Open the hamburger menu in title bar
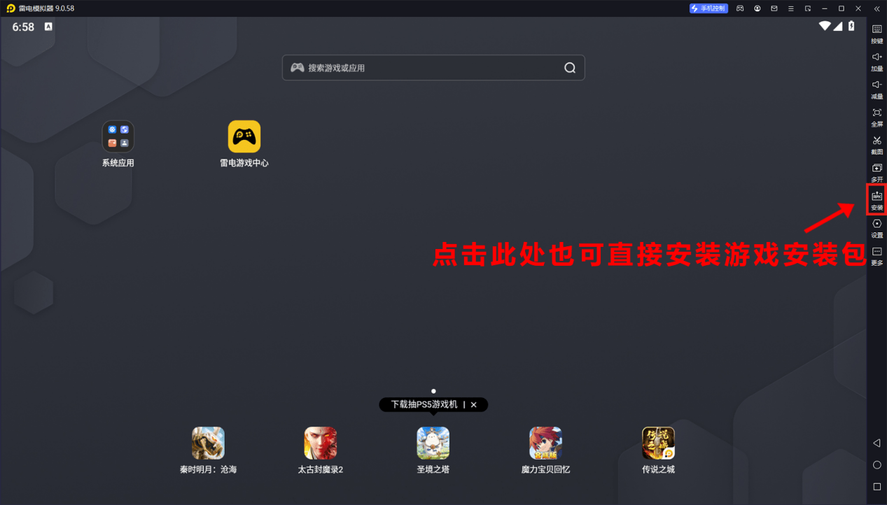 pos(791,8)
